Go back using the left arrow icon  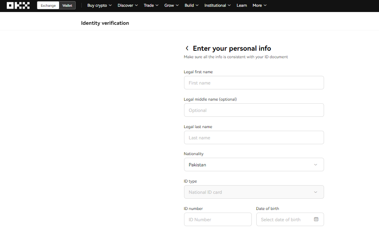tap(187, 48)
